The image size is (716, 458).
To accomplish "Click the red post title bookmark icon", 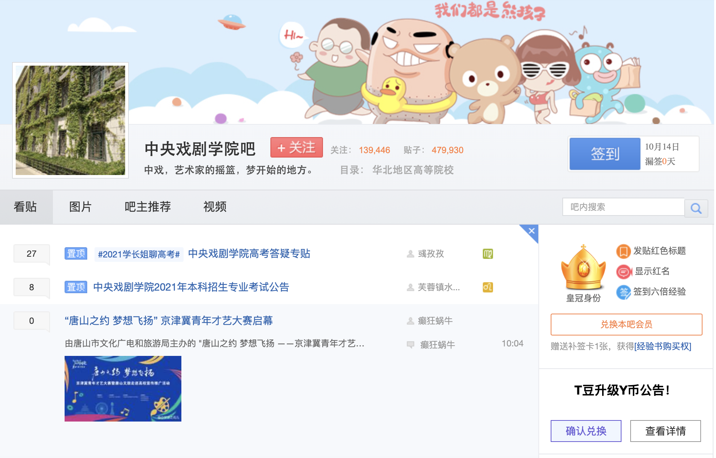I will pos(623,251).
